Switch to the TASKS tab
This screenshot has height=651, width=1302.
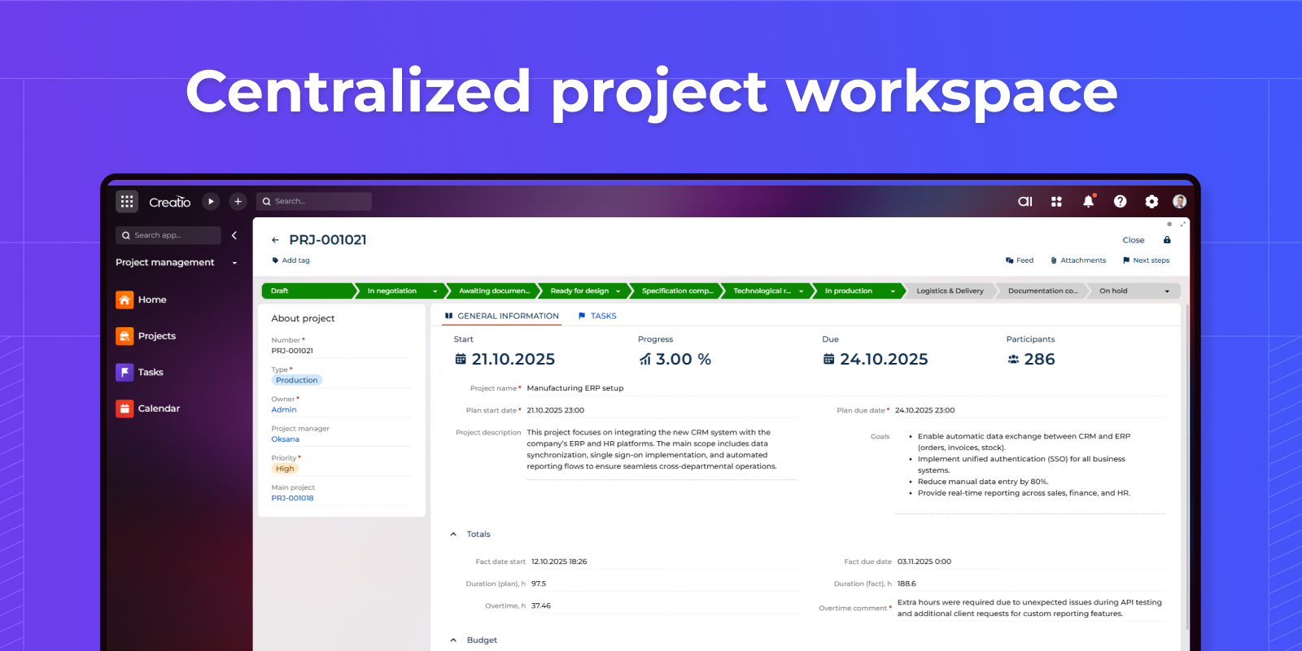click(x=602, y=316)
